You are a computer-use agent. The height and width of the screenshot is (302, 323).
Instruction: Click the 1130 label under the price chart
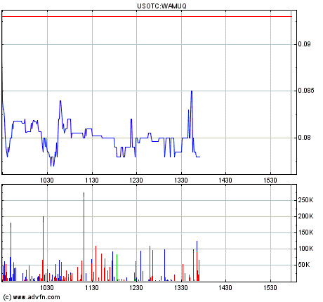92,180
